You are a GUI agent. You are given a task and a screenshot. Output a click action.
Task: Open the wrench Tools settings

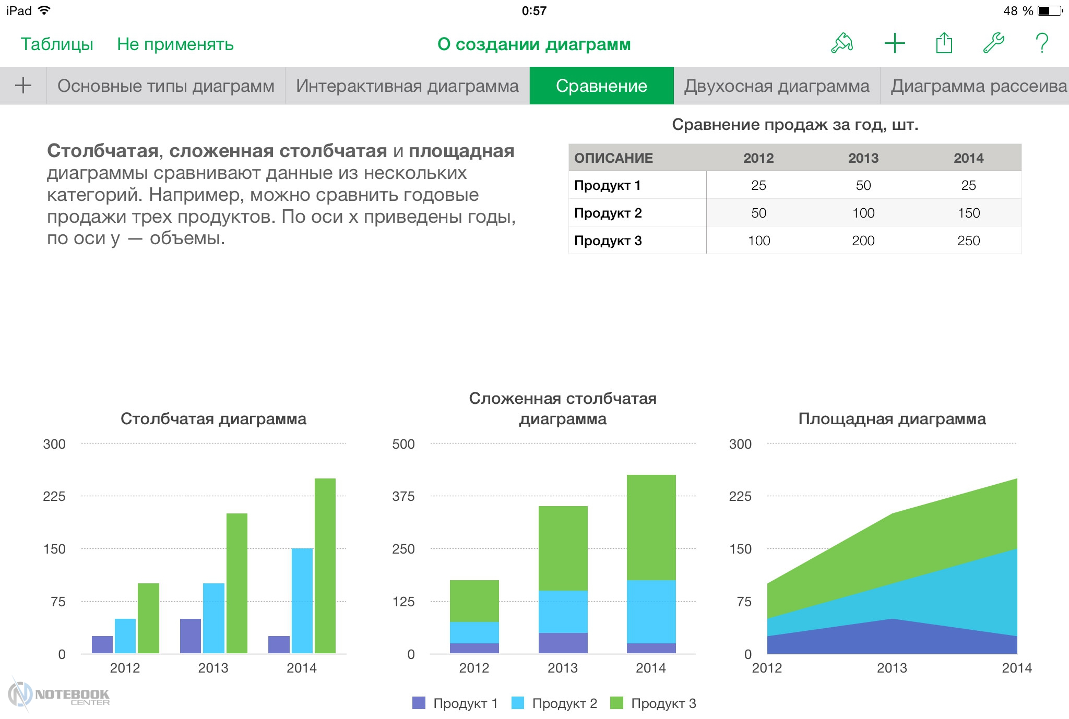[x=993, y=43]
